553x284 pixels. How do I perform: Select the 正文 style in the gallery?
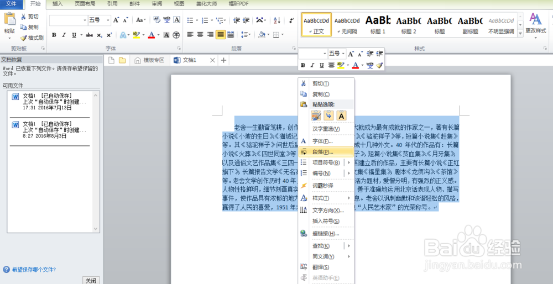316,25
